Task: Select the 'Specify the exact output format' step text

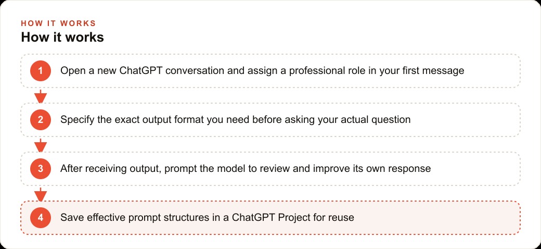Action: [x=235, y=120]
